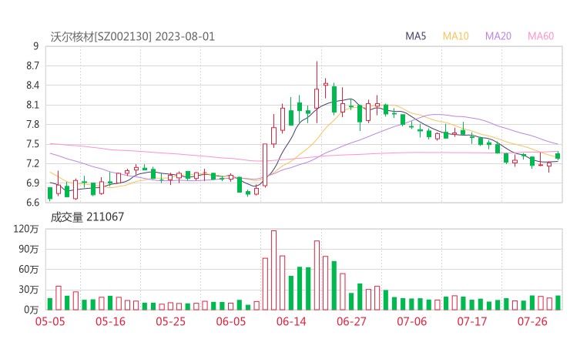Click the chart title 沃尔核材[SZ002130] 2023-08-01
Viewport: 570px width, 339px height.
click(x=132, y=37)
